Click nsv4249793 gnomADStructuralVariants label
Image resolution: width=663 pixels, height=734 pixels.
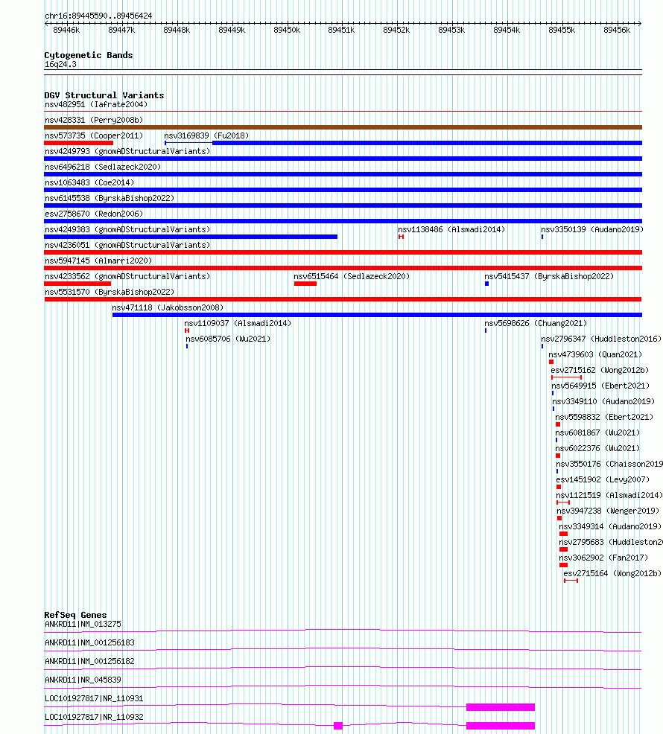pyautogui.click(x=127, y=151)
